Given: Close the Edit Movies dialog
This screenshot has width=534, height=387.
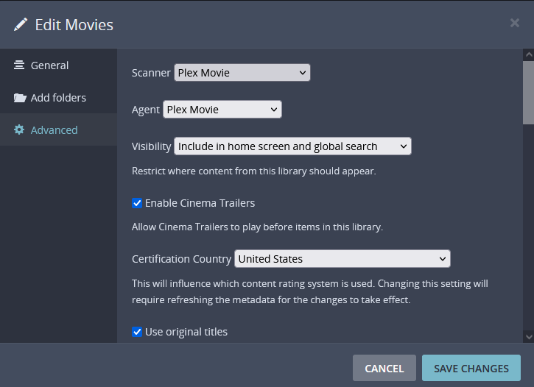Looking at the screenshot, I should (515, 23).
